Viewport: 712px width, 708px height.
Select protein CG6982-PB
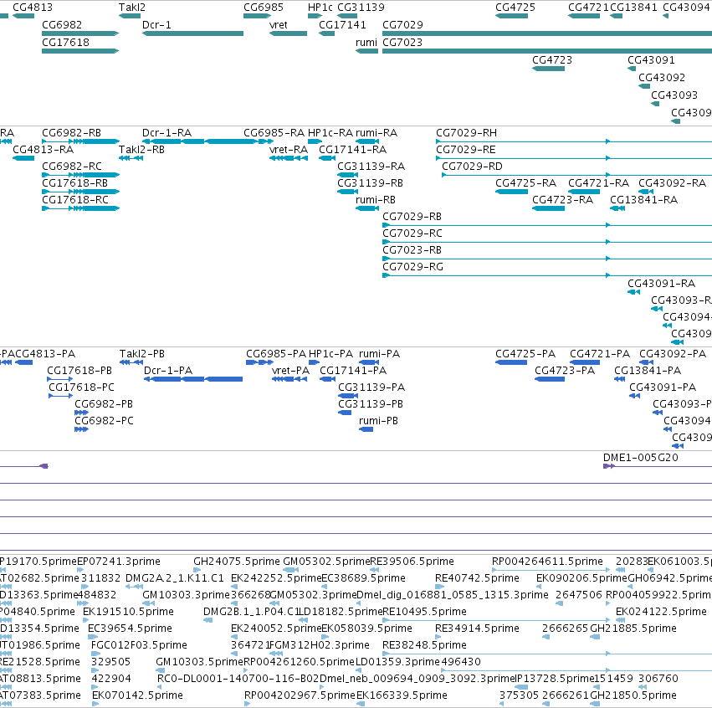[x=104, y=405]
